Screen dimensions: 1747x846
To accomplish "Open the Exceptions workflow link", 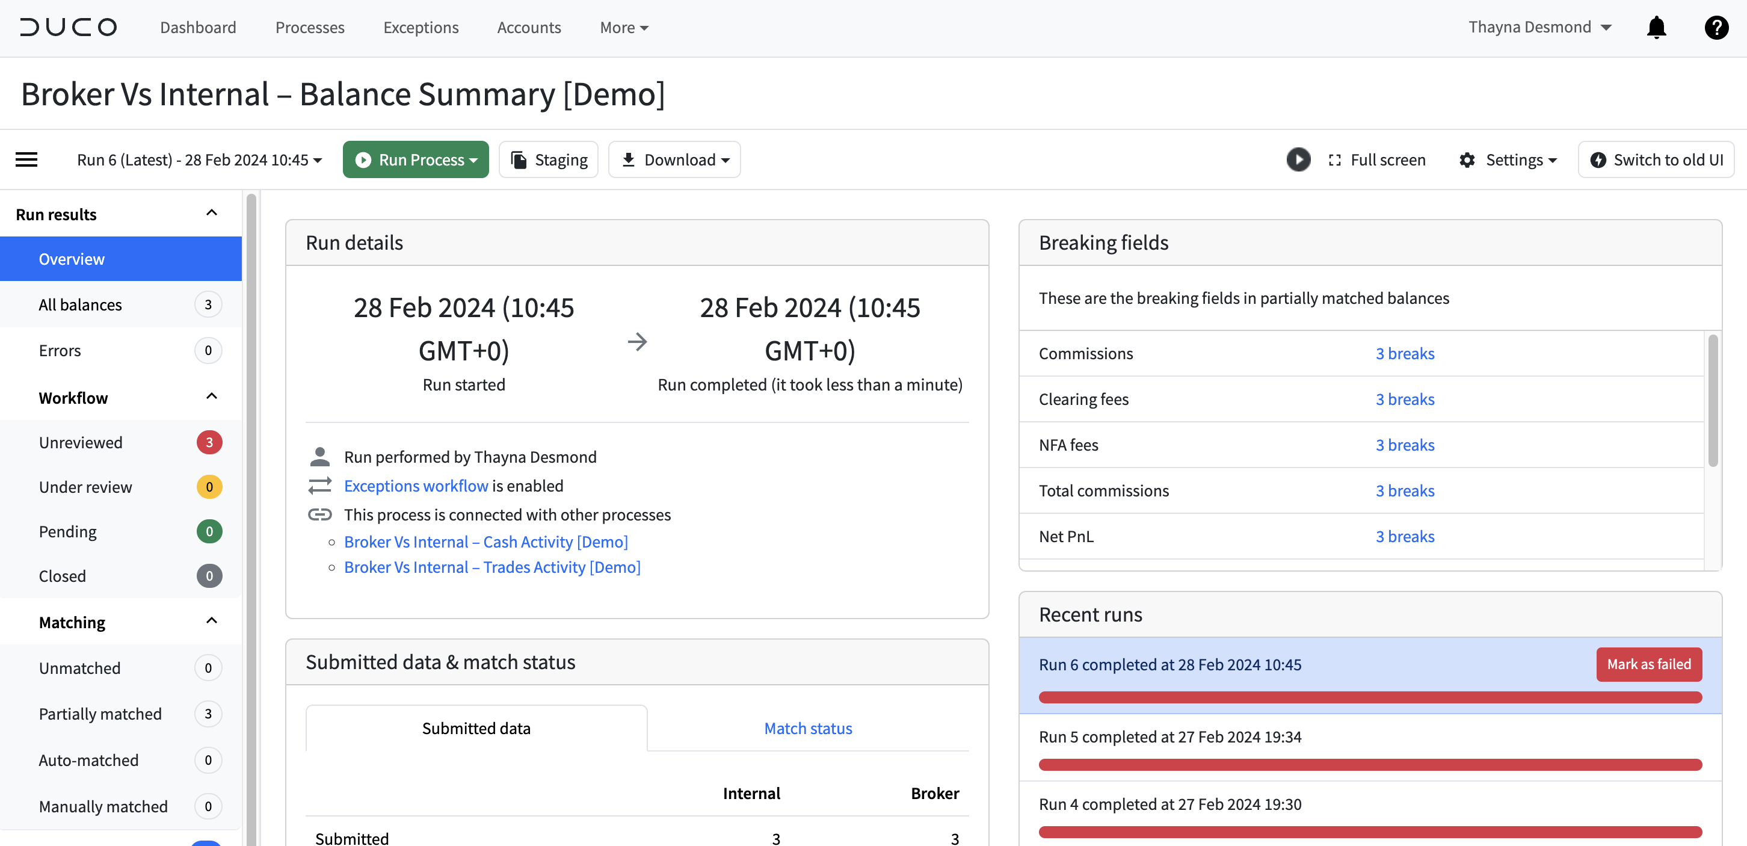I will [x=416, y=486].
